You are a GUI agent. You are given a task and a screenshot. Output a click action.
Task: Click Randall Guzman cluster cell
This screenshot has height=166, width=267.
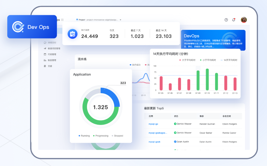207,124
